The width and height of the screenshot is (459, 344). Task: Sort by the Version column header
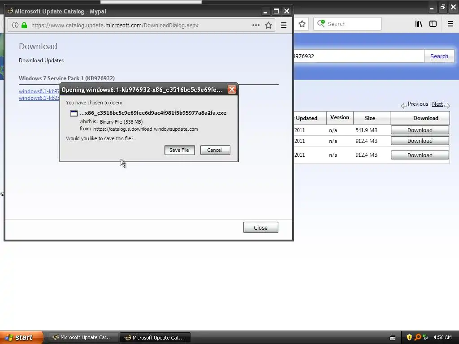340,117
